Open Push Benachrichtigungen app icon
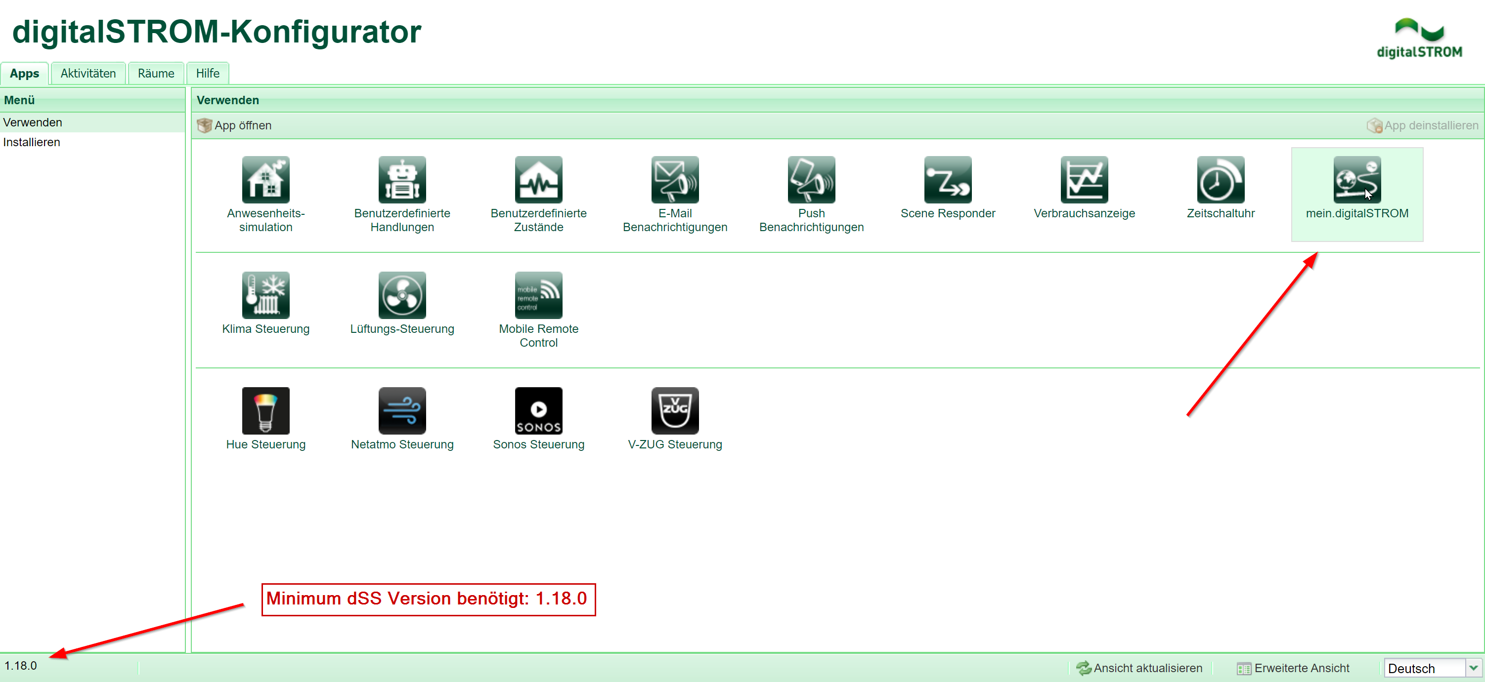1485x682 pixels. [811, 180]
